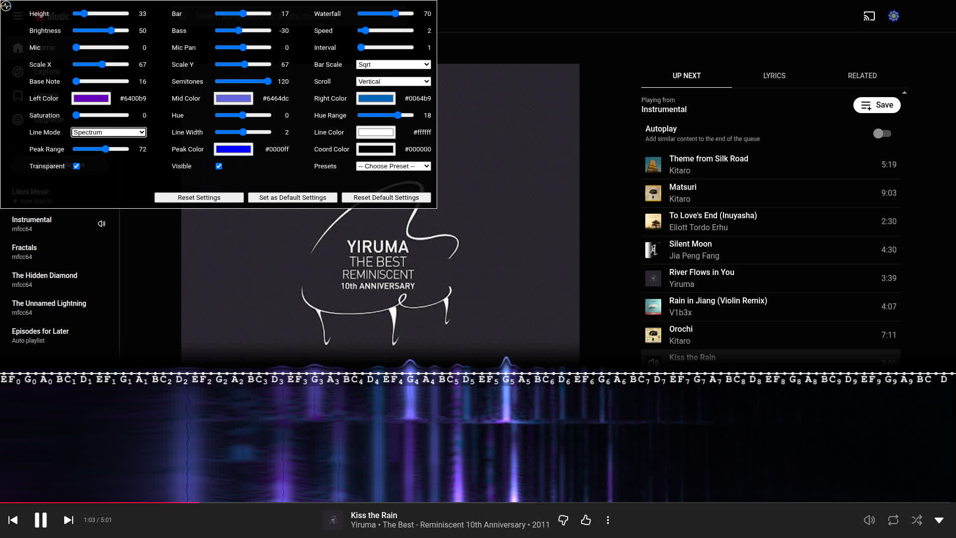Click the To Love's End album thumbnail
Screen dimensions: 956x538
[x=653, y=222]
